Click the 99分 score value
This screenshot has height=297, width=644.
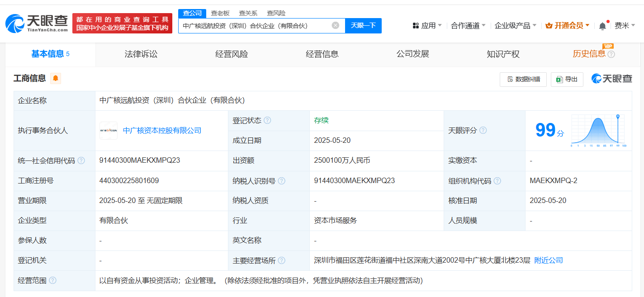click(x=550, y=131)
